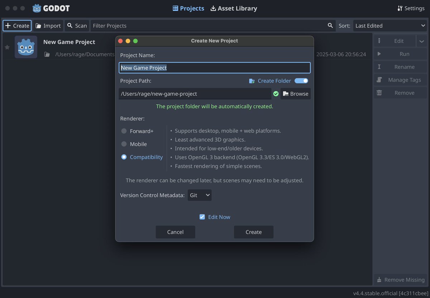
Task: Click the green valid-path checkmark icon
Action: [276, 94]
